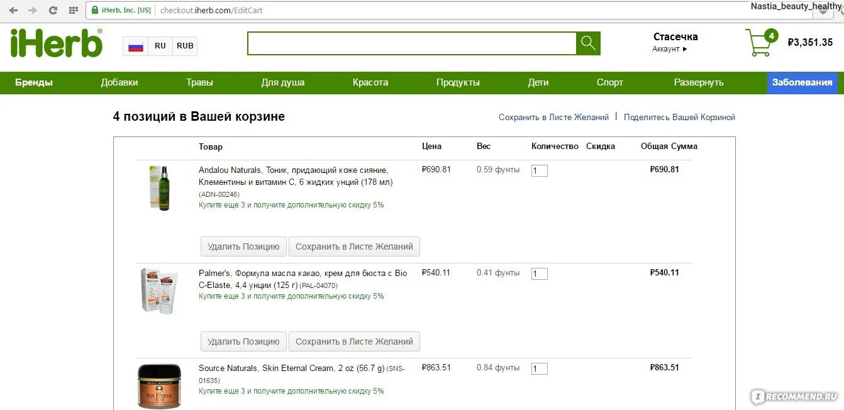Focus the iHerb search field
The height and width of the screenshot is (410, 844).
coord(412,43)
